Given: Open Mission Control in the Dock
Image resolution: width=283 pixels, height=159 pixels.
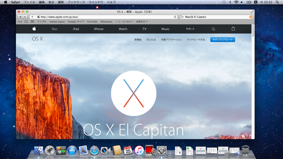Looking at the screenshot, I should pyautogui.click(x=61, y=150).
